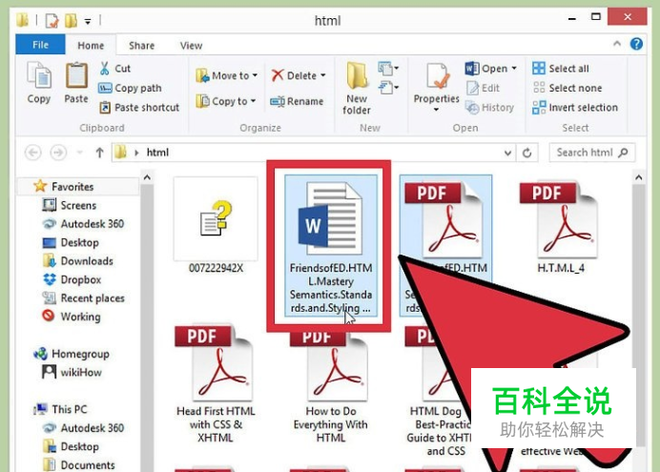Open the blue Help question icon
This screenshot has height=472, width=660.
(x=636, y=43)
